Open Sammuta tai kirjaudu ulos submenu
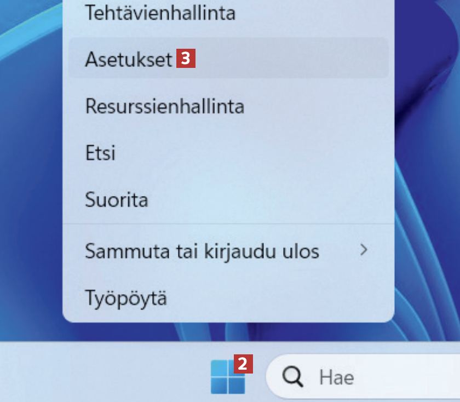The height and width of the screenshot is (402, 460). (202, 251)
